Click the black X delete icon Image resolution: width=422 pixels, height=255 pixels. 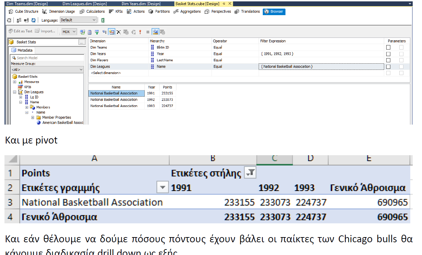pyautogui.click(x=119, y=32)
